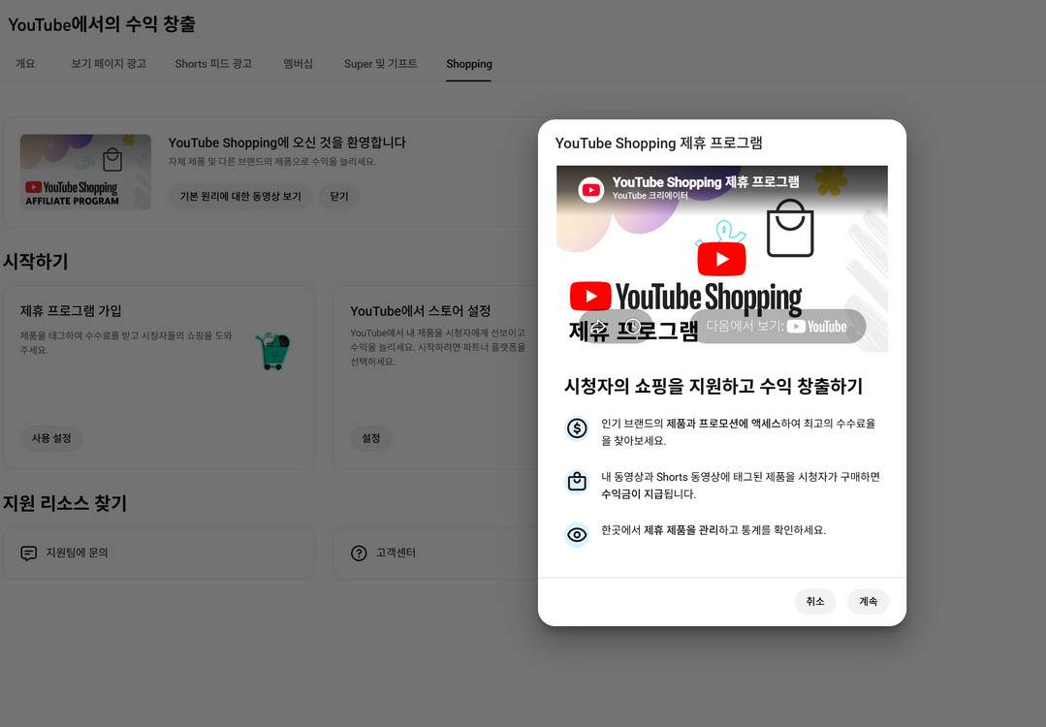Click the dialog title 'YouTube Shopping 제휴 프로그램'
The width and height of the screenshot is (1046, 727).
click(x=658, y=143)
